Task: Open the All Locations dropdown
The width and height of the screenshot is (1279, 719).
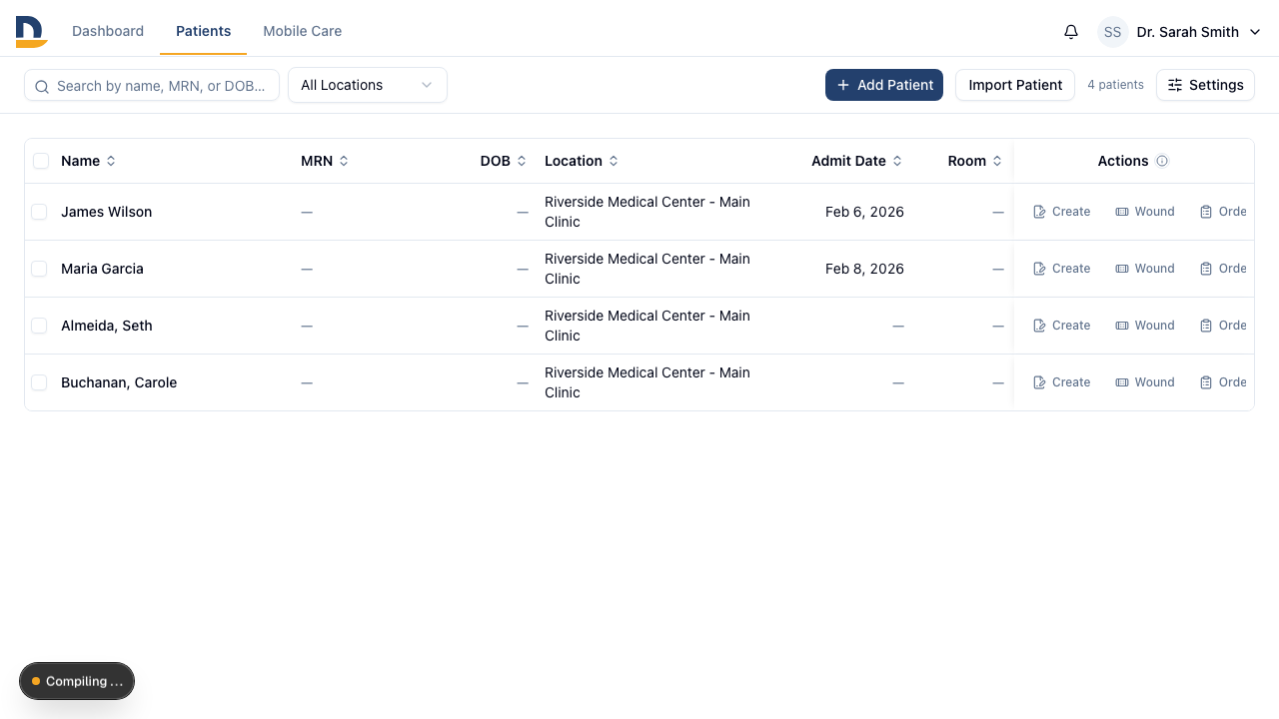Action: click(x=368, y=85)
